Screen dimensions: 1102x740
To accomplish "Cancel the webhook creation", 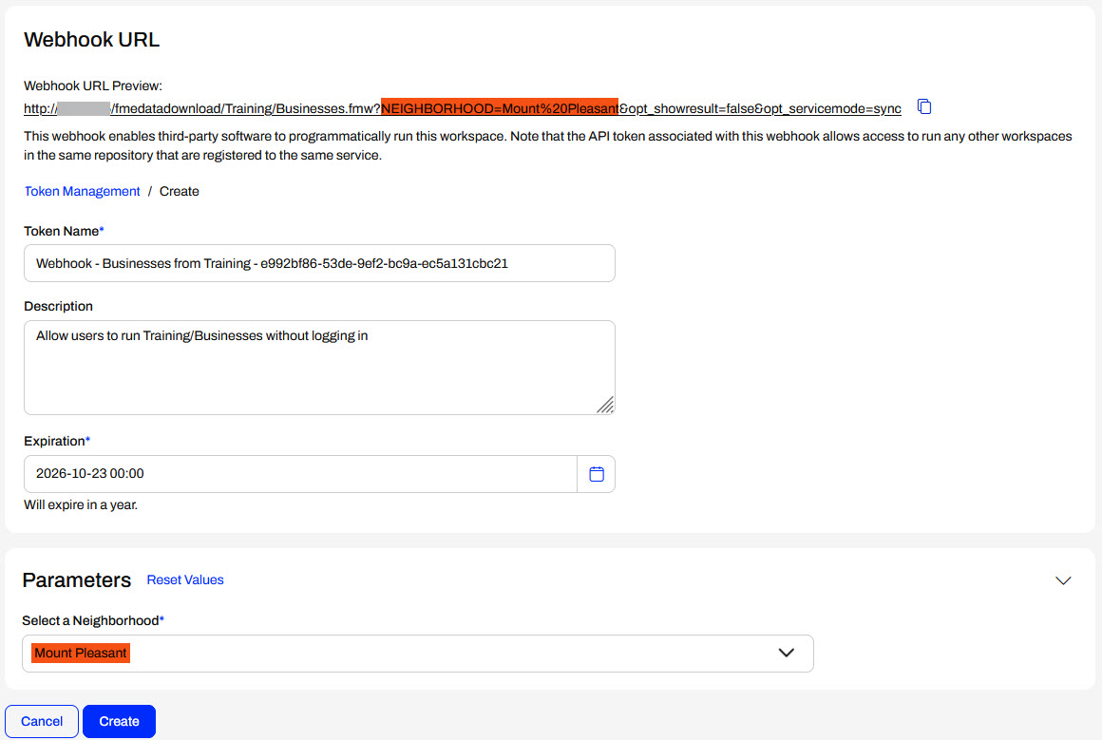I will (42, 721).
